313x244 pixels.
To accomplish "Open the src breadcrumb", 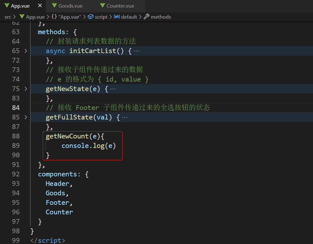I will [8, 17].
